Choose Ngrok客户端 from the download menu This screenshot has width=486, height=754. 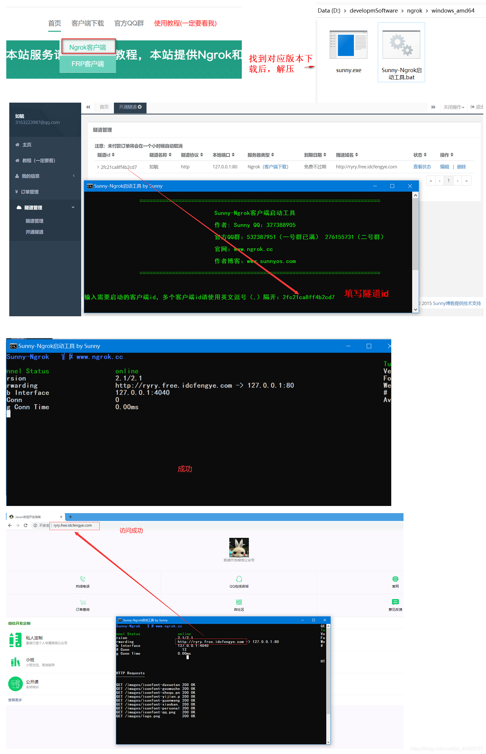coord(88,47)
